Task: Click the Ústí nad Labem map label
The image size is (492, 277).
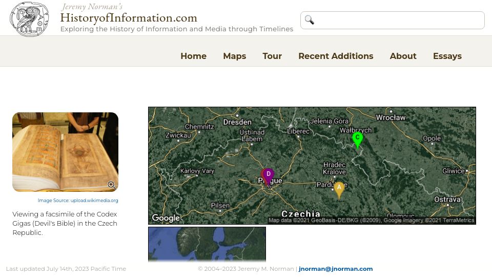Action: pos(252,135)
